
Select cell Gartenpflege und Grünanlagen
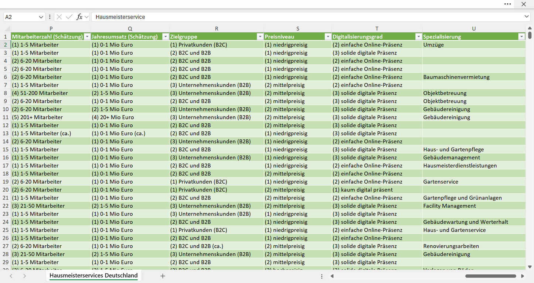pos(474,198)
